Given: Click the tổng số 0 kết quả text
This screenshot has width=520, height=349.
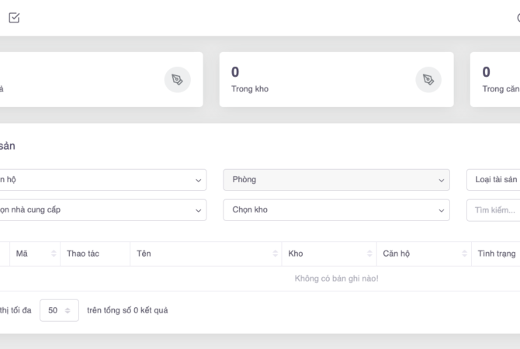Looking at the screenshot, I should tap(127, 310).
